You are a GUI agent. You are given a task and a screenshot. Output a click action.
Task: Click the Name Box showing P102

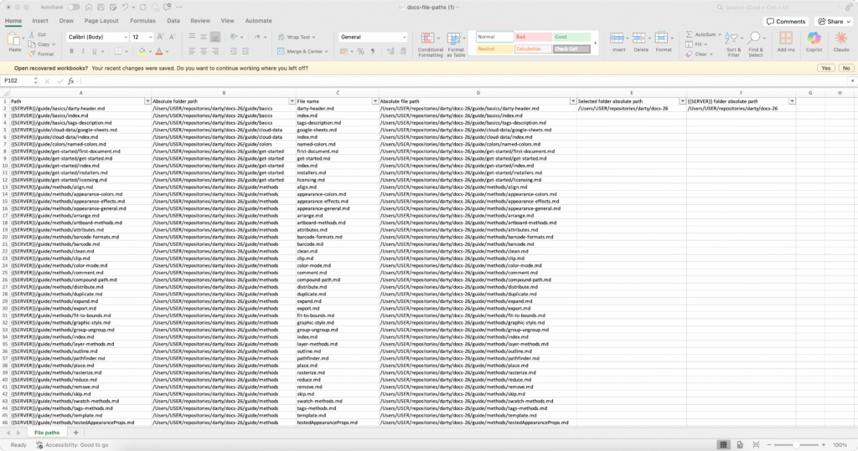[x=17, y=81]
